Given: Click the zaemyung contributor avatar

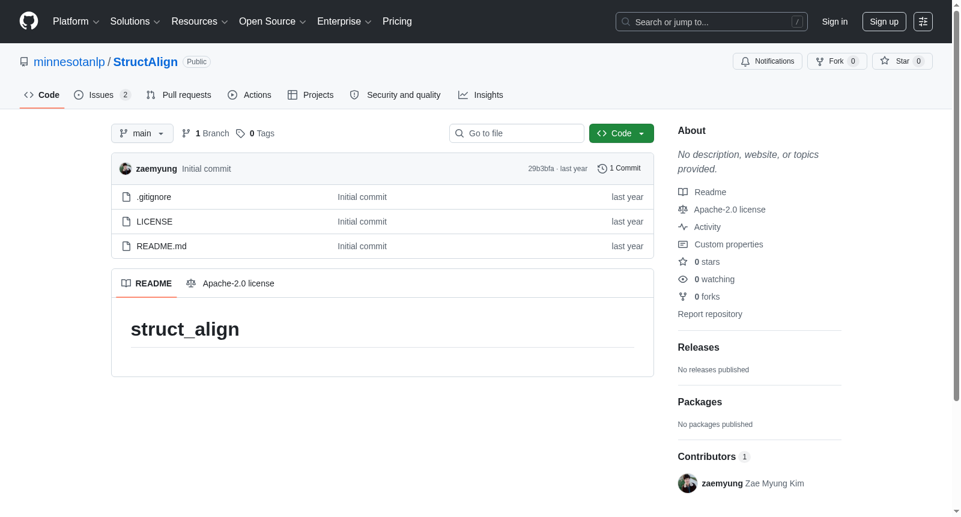Looking at the screenshot, I should [688, 483].
